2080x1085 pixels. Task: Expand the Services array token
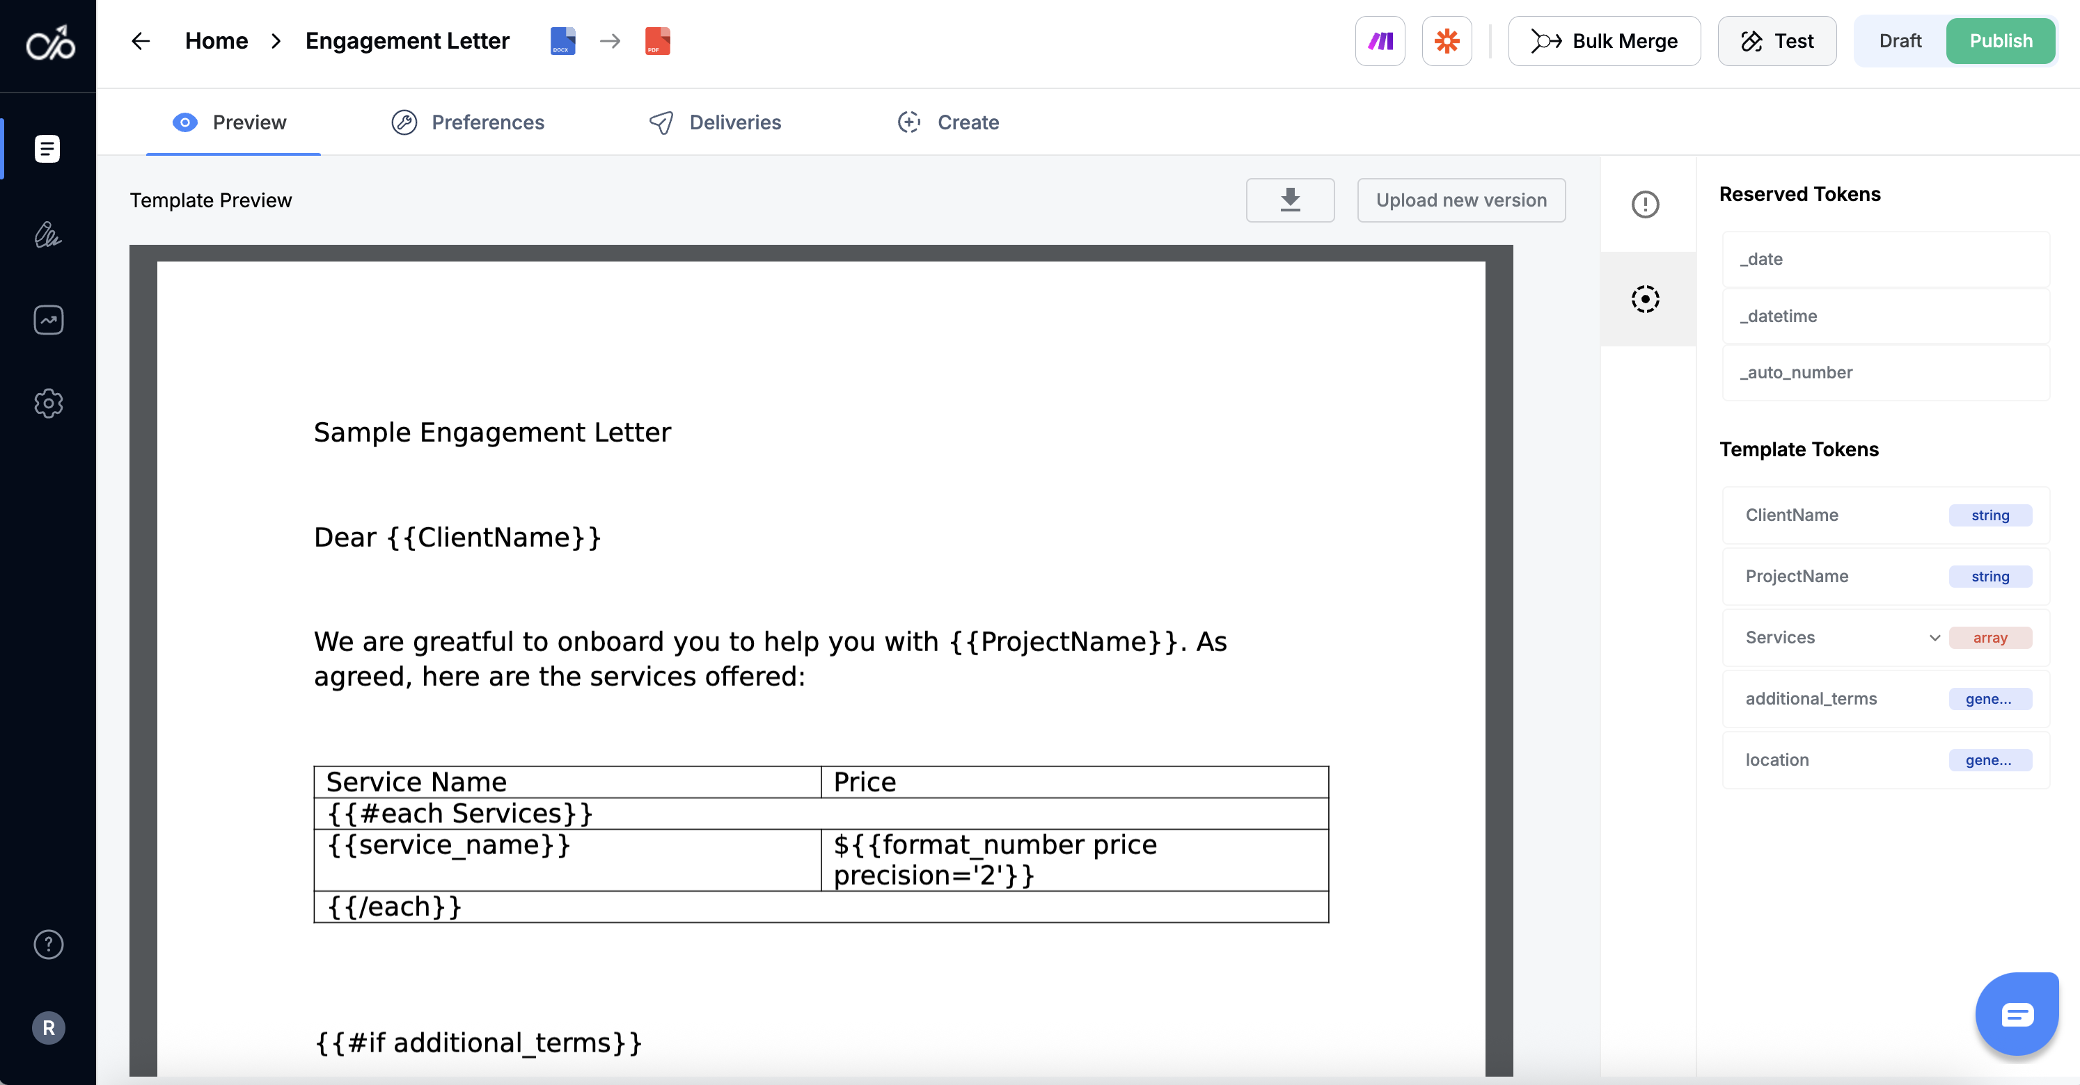point(1935,637)
